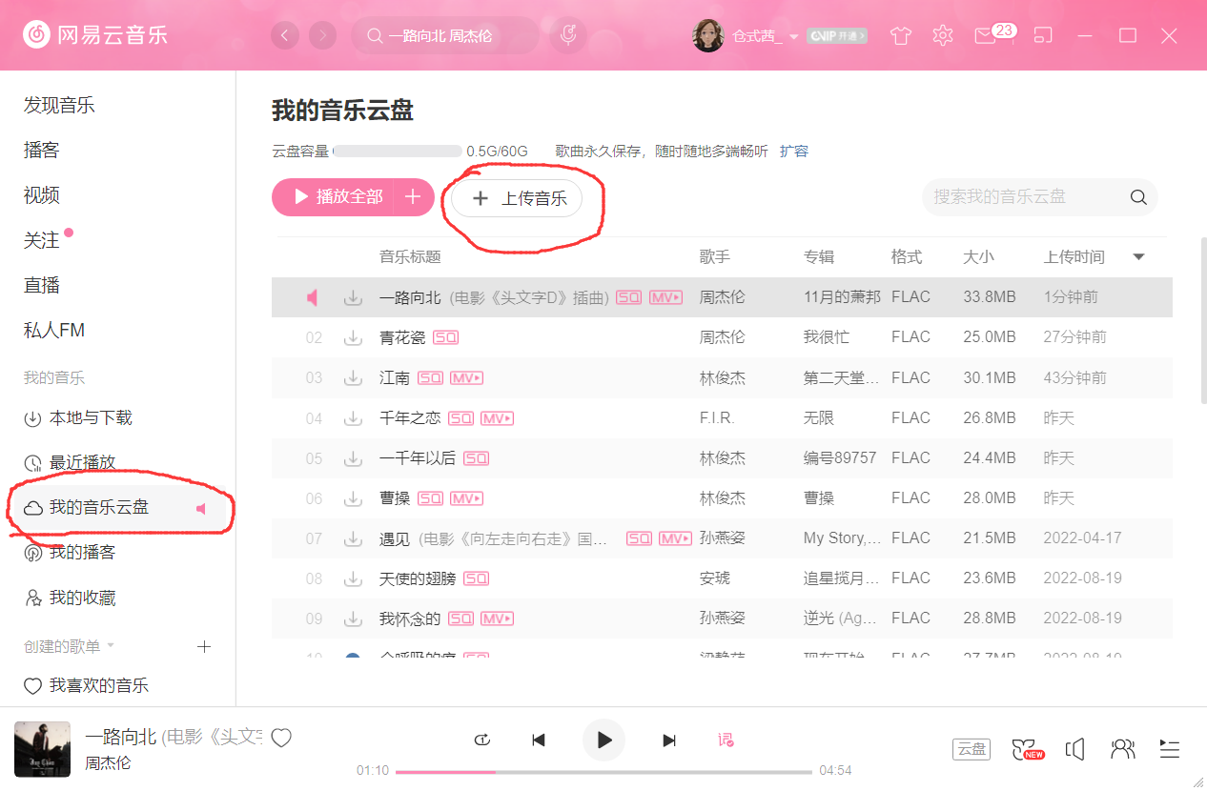The width and height of the screenshot is (1207, 791).
Task: Click the playback progress bar
Action: click(603, 771)
